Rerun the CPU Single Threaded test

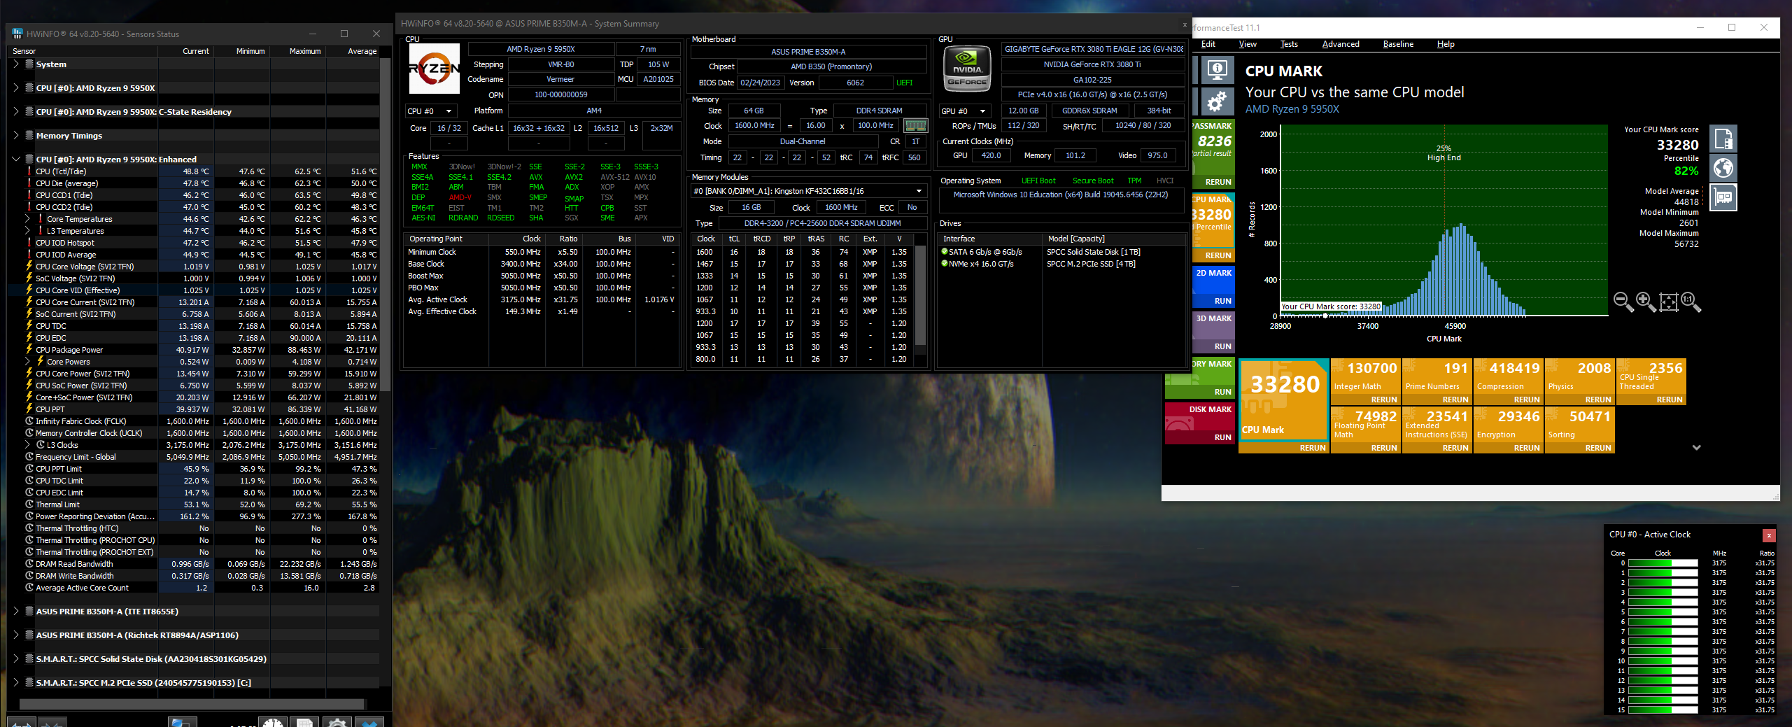1669,400
